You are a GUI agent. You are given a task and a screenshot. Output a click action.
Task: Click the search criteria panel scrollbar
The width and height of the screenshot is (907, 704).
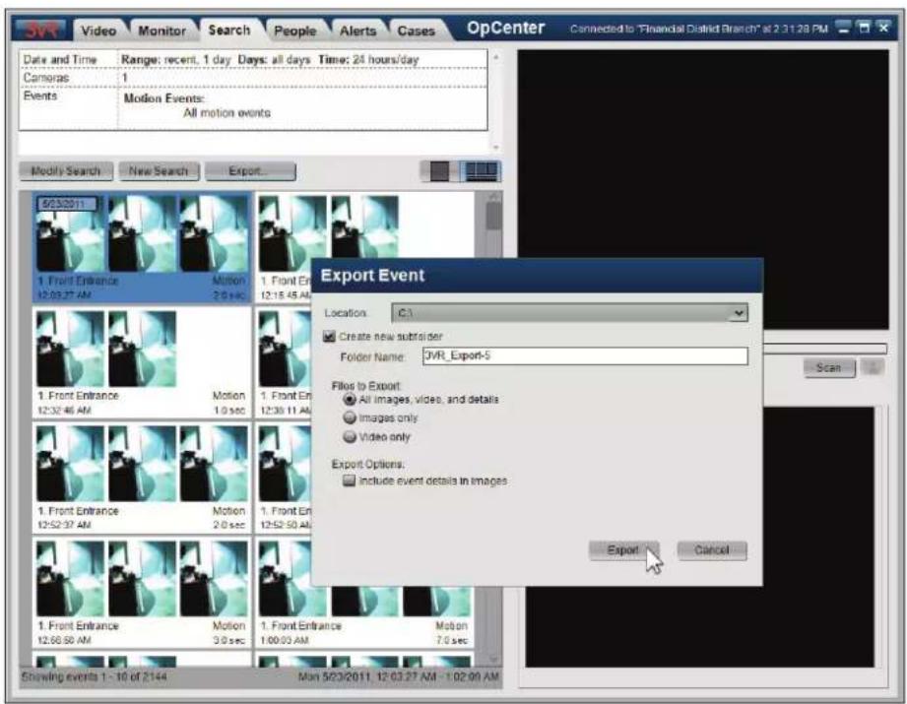[x=495, y=101]
